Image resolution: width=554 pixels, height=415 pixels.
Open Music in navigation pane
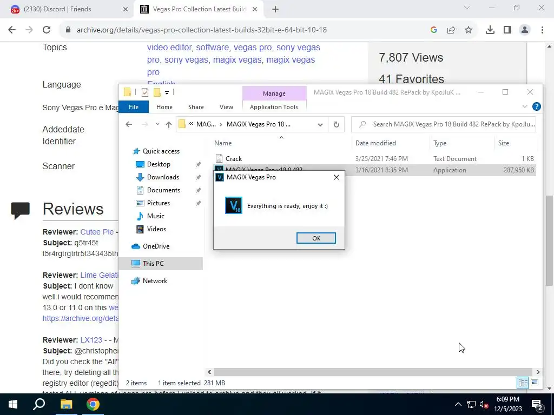point(155,216)
